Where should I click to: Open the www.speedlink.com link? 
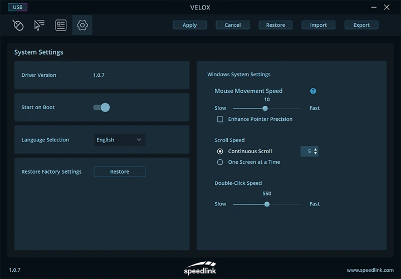(370, 270)
